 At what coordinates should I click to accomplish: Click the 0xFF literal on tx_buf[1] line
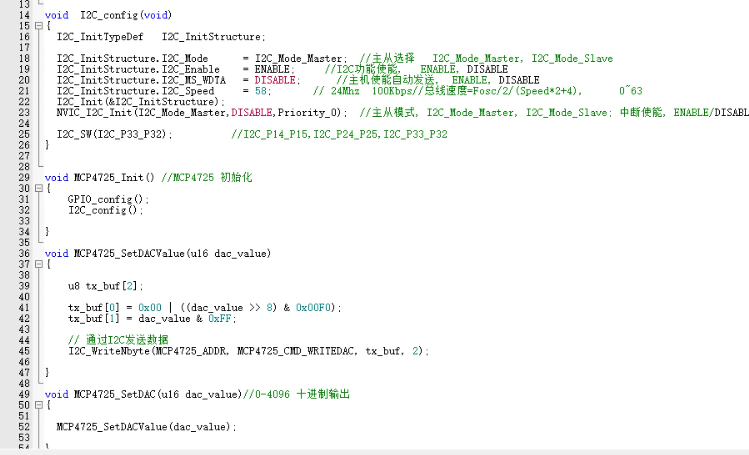(x=220, y=318)
